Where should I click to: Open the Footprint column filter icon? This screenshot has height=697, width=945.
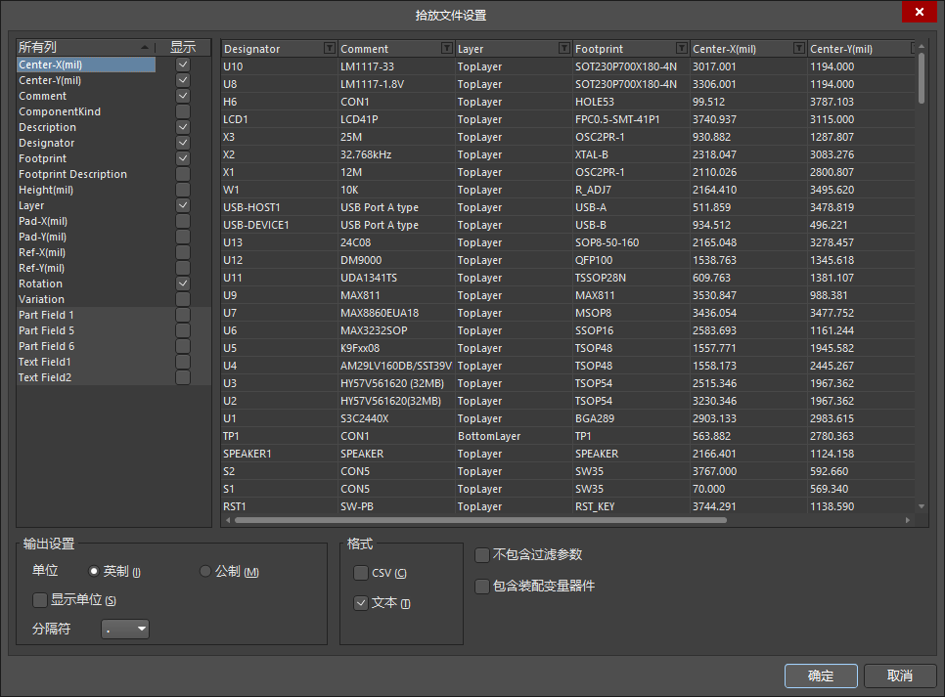682,48
